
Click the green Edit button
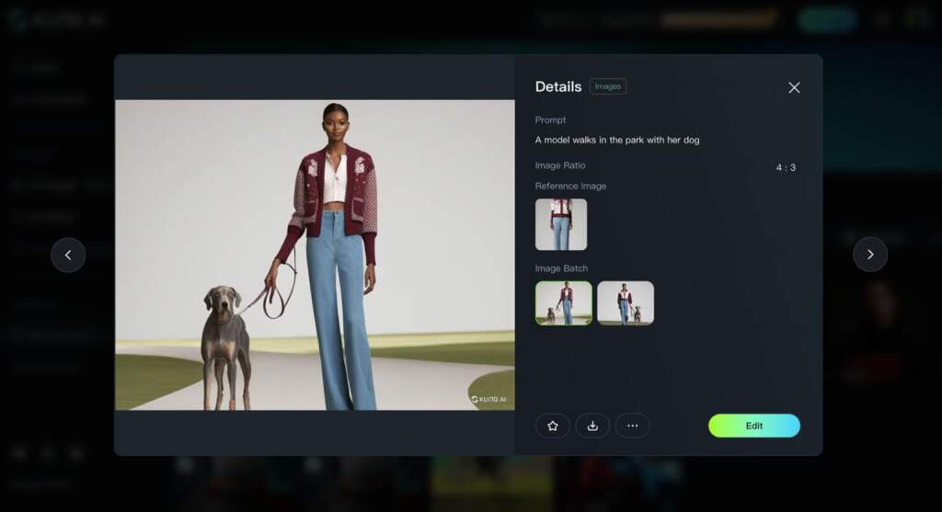click(x=754, y=426)
